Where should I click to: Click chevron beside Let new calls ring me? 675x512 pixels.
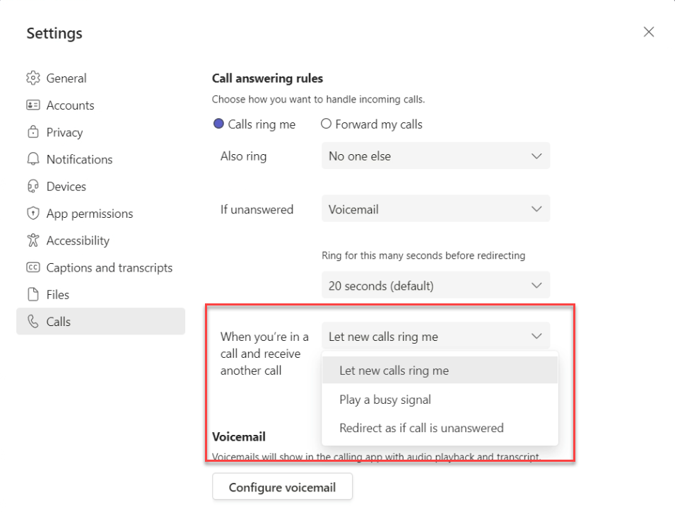(536, 336)
